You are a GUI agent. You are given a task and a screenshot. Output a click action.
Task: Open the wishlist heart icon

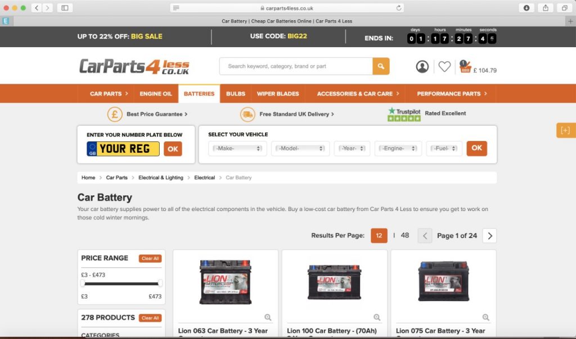click(444, 66)
